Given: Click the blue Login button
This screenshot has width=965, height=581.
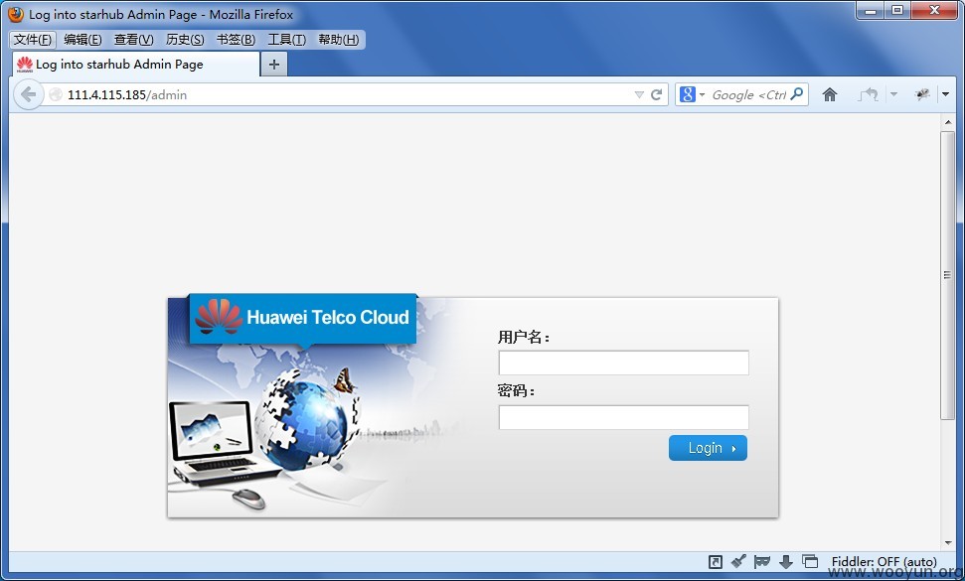Looking at the screenshot, I should (x=708, y=448).
